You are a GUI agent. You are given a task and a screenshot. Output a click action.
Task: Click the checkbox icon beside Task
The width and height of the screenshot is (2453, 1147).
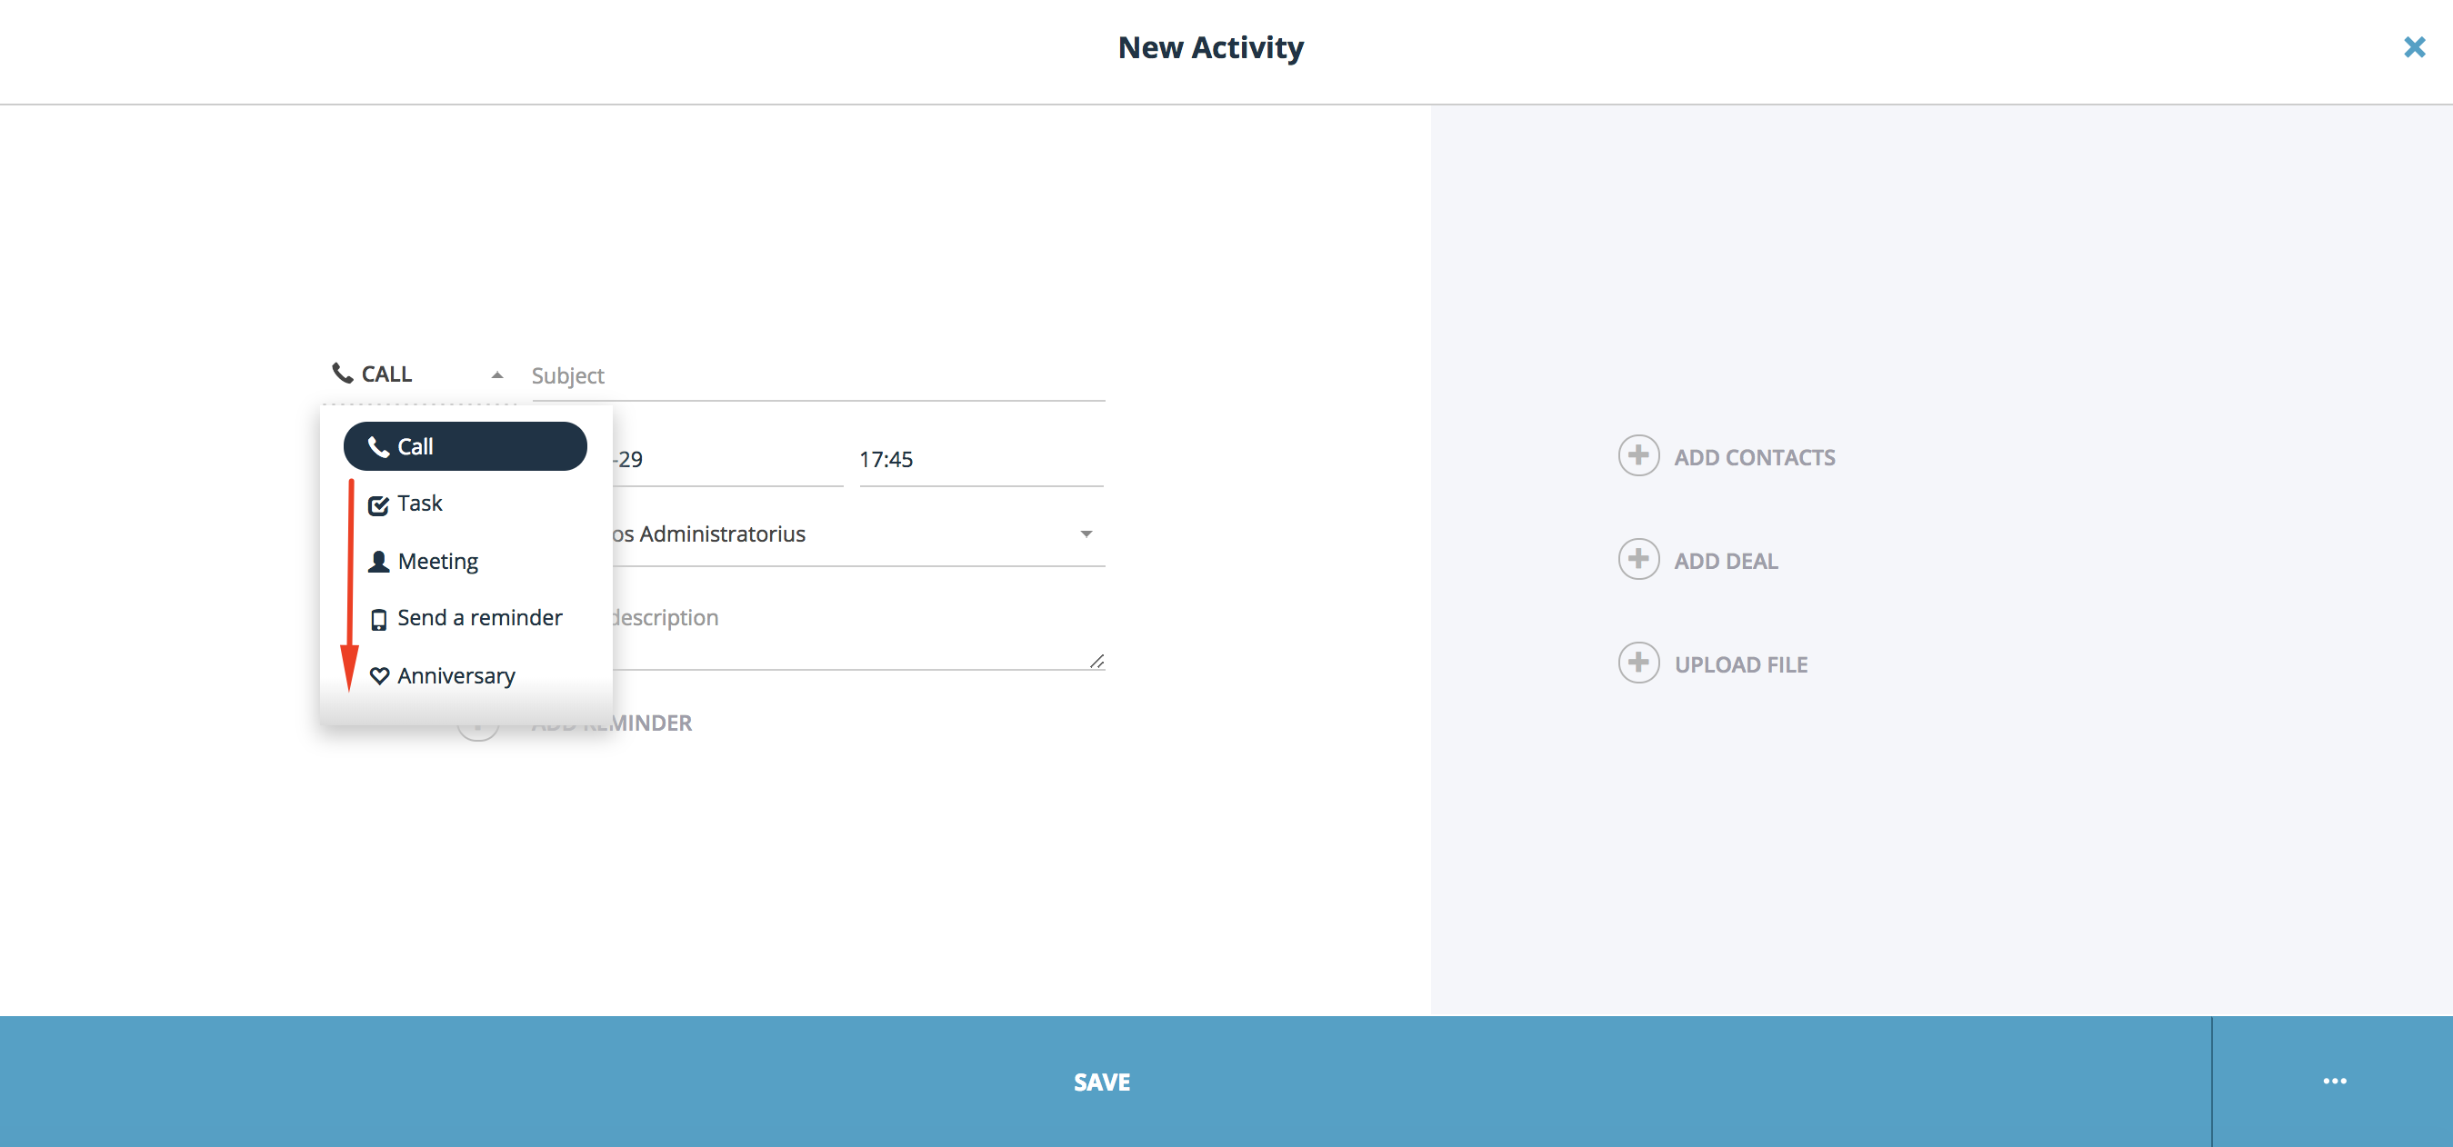[378, 504]
